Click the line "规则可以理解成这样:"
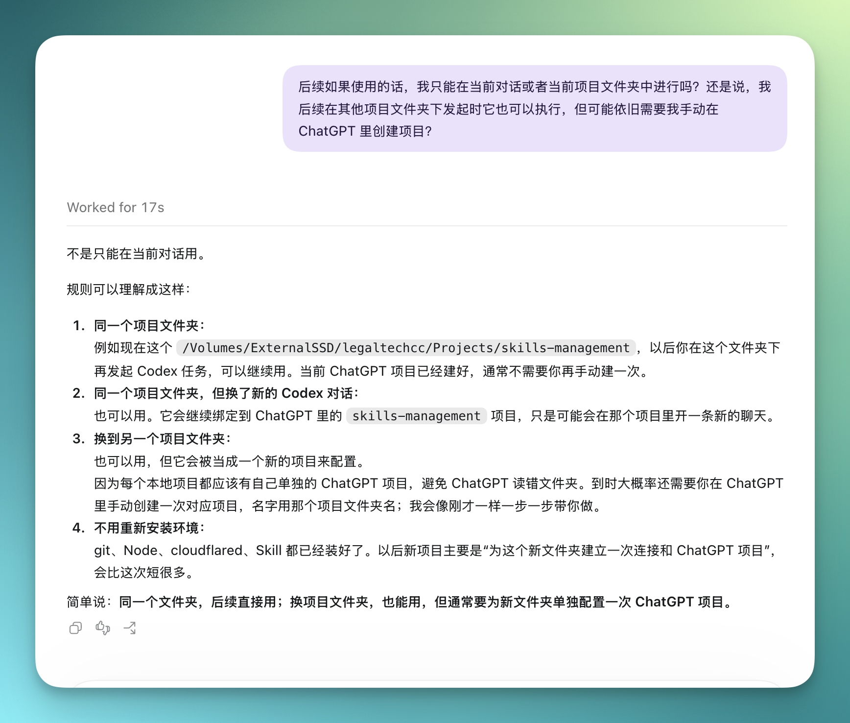The image size is (850, 723). [128, 289]
